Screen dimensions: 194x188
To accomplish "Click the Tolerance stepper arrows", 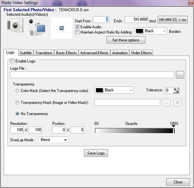I will 176,91.
